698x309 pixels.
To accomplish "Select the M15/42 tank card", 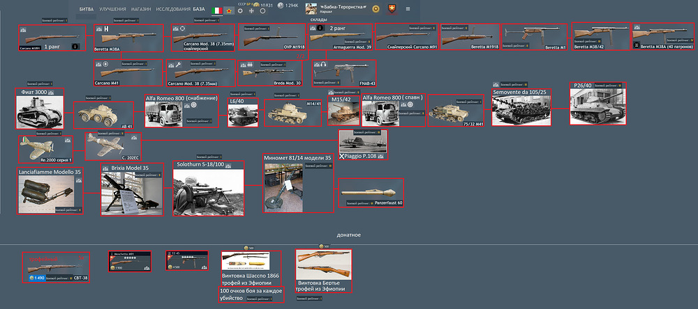I will coord(343,111).
